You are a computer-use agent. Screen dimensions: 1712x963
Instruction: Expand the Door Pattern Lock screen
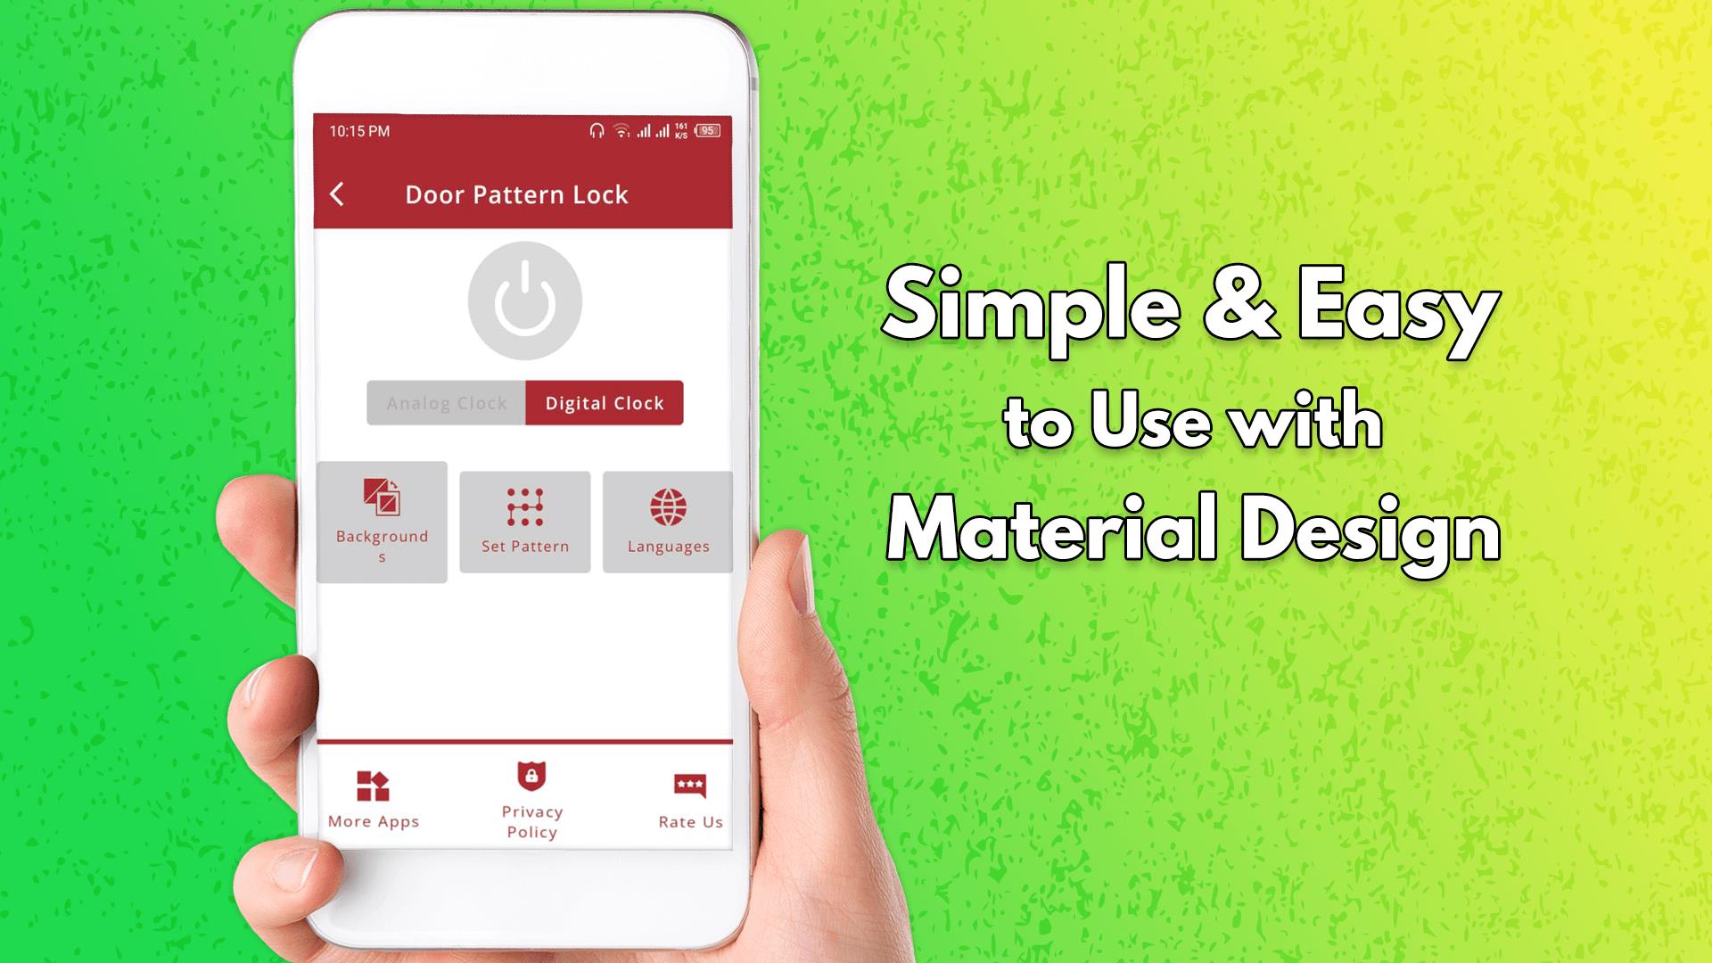(x=524, y=194)
